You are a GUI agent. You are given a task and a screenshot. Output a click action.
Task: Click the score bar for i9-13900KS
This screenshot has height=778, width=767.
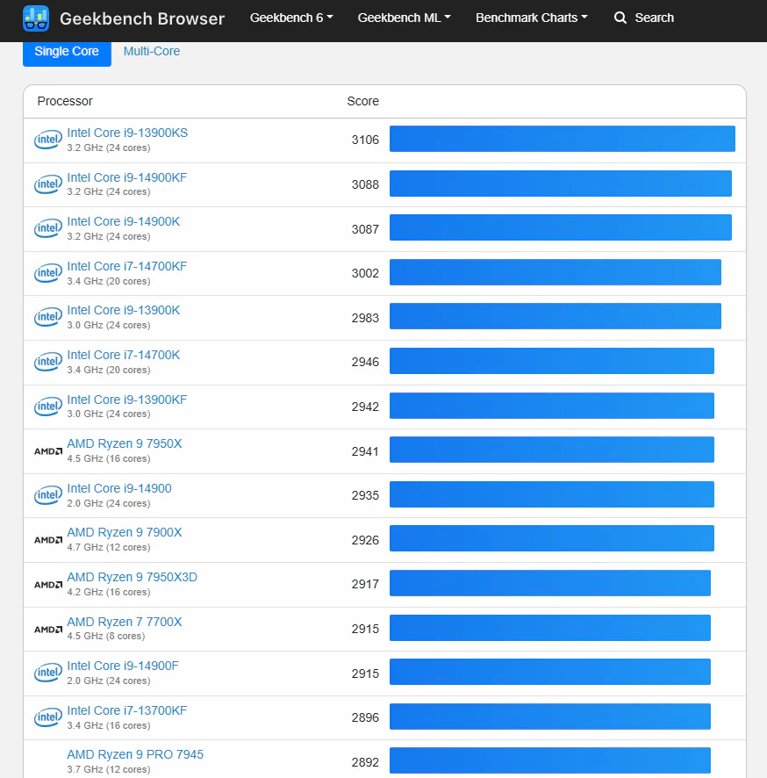[x=563, y=139]
